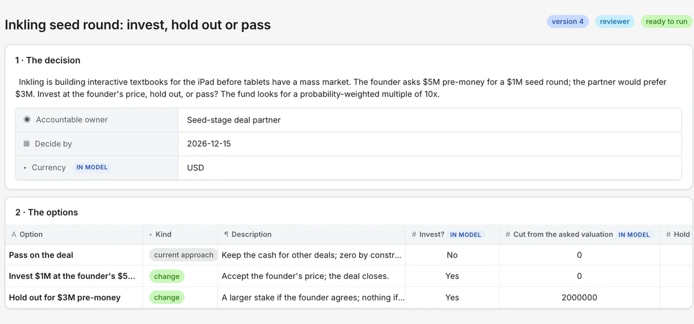Click the Invest $1M at the founder's option cell

tap(73, 277)
